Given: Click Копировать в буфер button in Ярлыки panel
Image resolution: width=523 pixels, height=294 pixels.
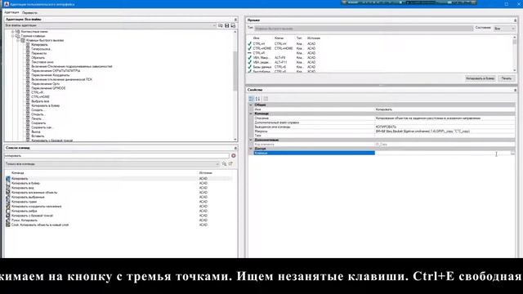Looking at the screenshot, I should pyautogui.click(x=480, y=78).
